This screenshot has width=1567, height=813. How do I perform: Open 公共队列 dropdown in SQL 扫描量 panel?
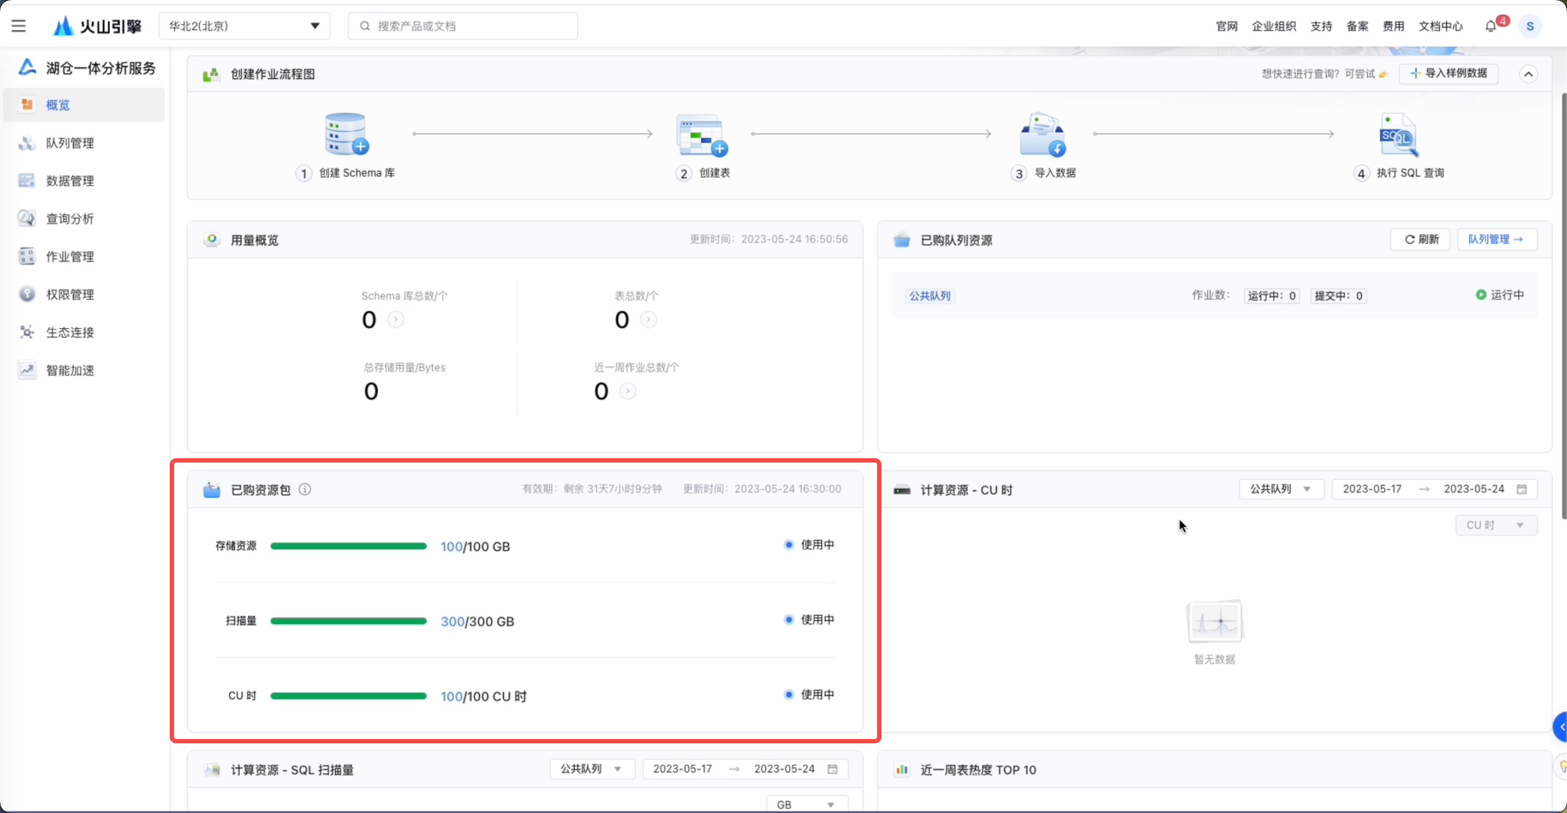pos(591,768)
